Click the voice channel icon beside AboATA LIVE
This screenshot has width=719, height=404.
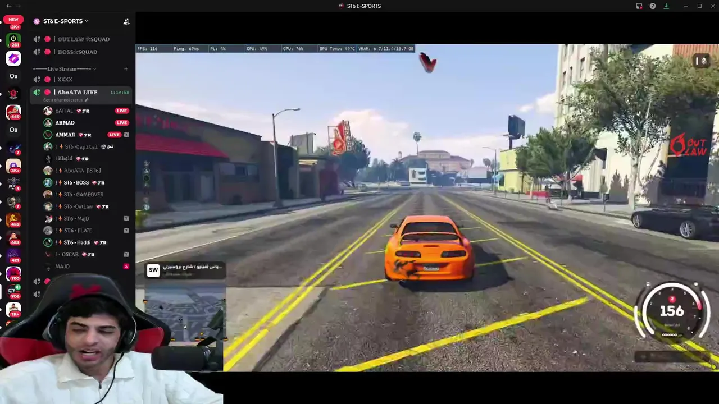tap(37, 92)
